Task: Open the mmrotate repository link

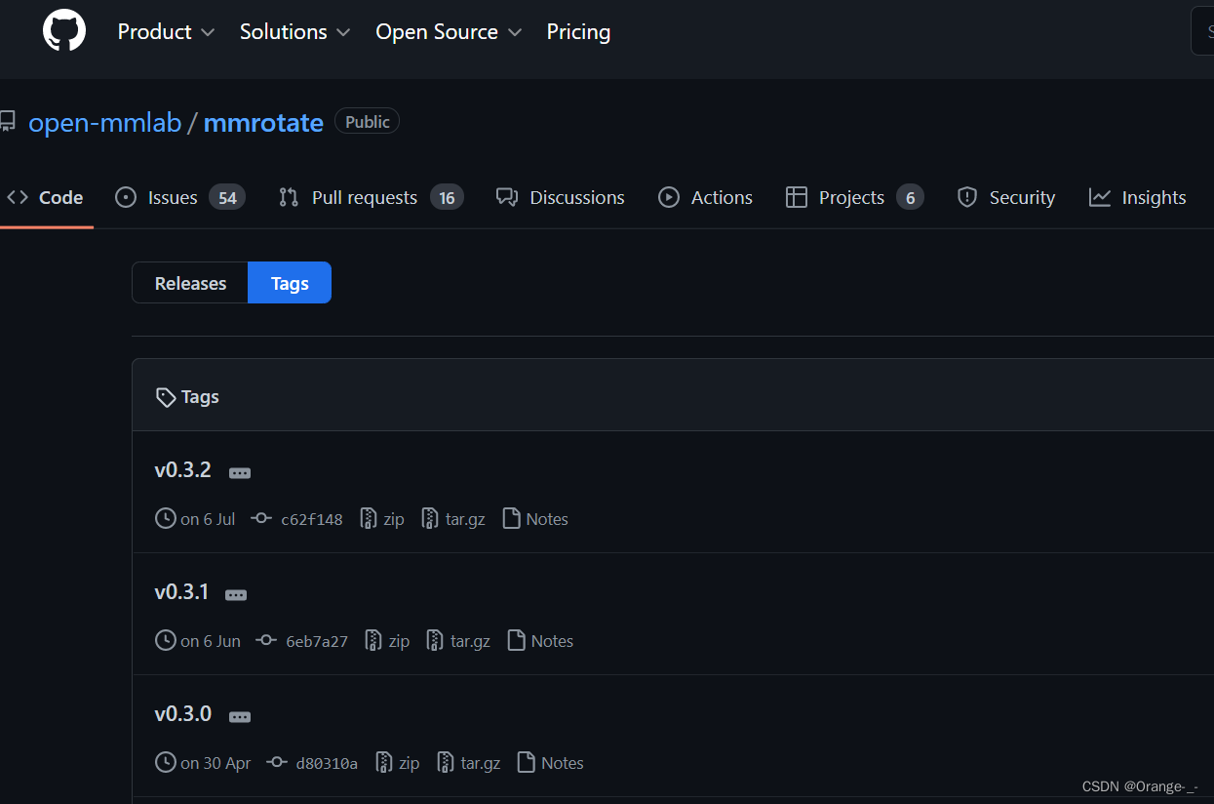Action: [263, 123]
